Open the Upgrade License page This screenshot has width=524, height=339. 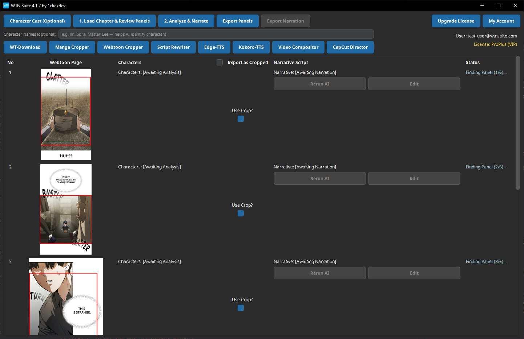click(456, 21)
